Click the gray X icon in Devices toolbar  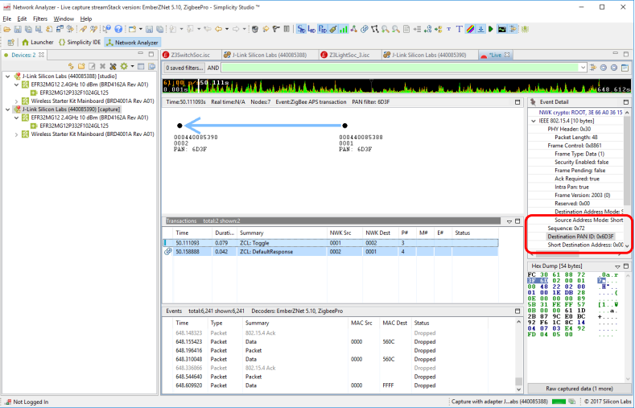(x=103, y=66)
